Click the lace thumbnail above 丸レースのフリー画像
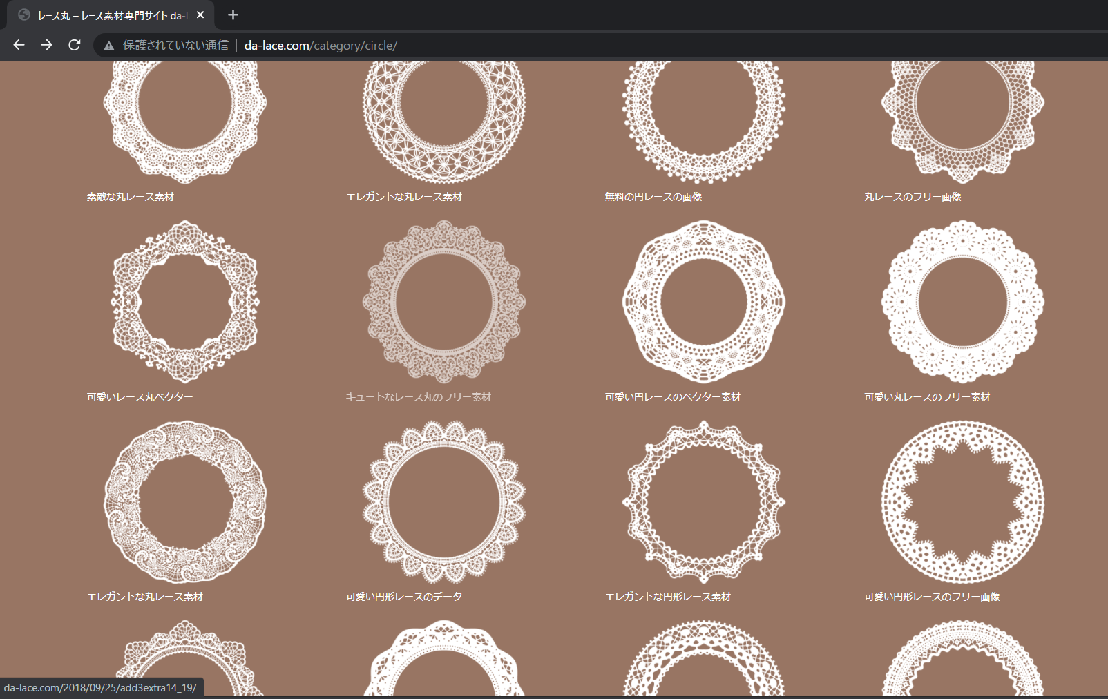Viewport: 1108px width, 699px height. [x=963, y=122]
